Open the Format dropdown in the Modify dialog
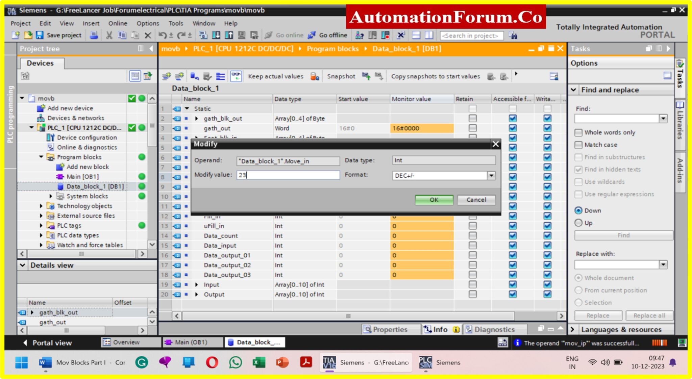 click(x=491, y=175)
